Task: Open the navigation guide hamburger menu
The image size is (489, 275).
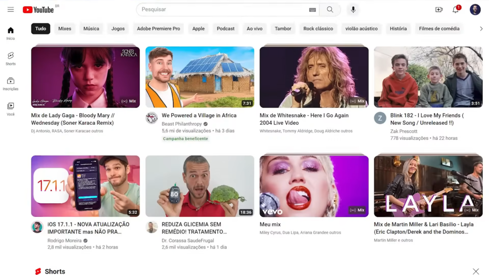Action: point(11,9)
